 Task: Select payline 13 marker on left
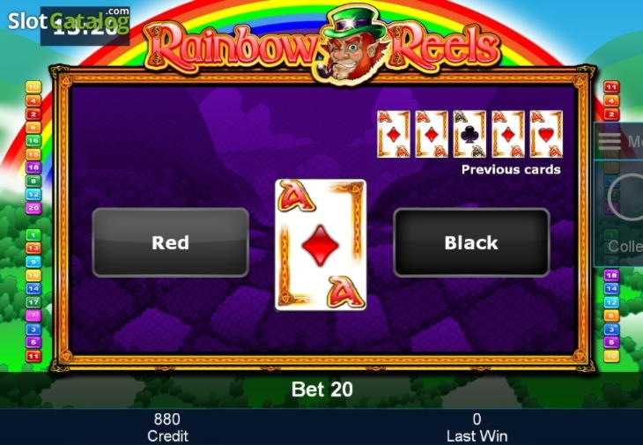pos(33,248)
